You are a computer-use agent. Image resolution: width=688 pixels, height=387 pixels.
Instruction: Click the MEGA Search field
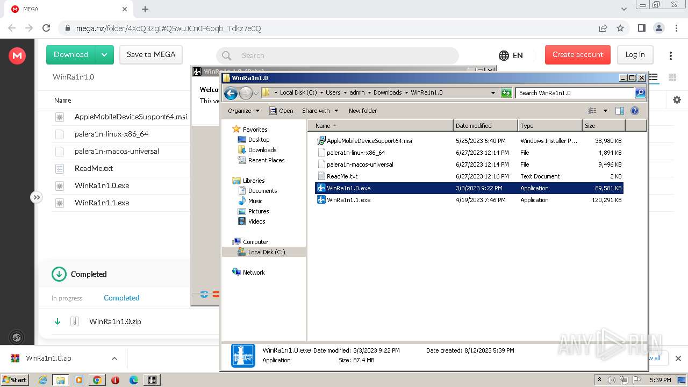click(338, 55)
